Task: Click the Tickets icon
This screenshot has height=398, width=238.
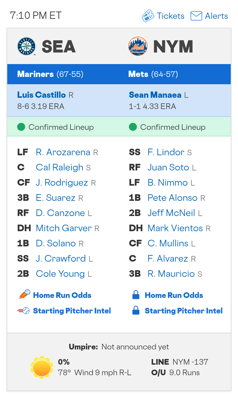Action: [148, 16]
